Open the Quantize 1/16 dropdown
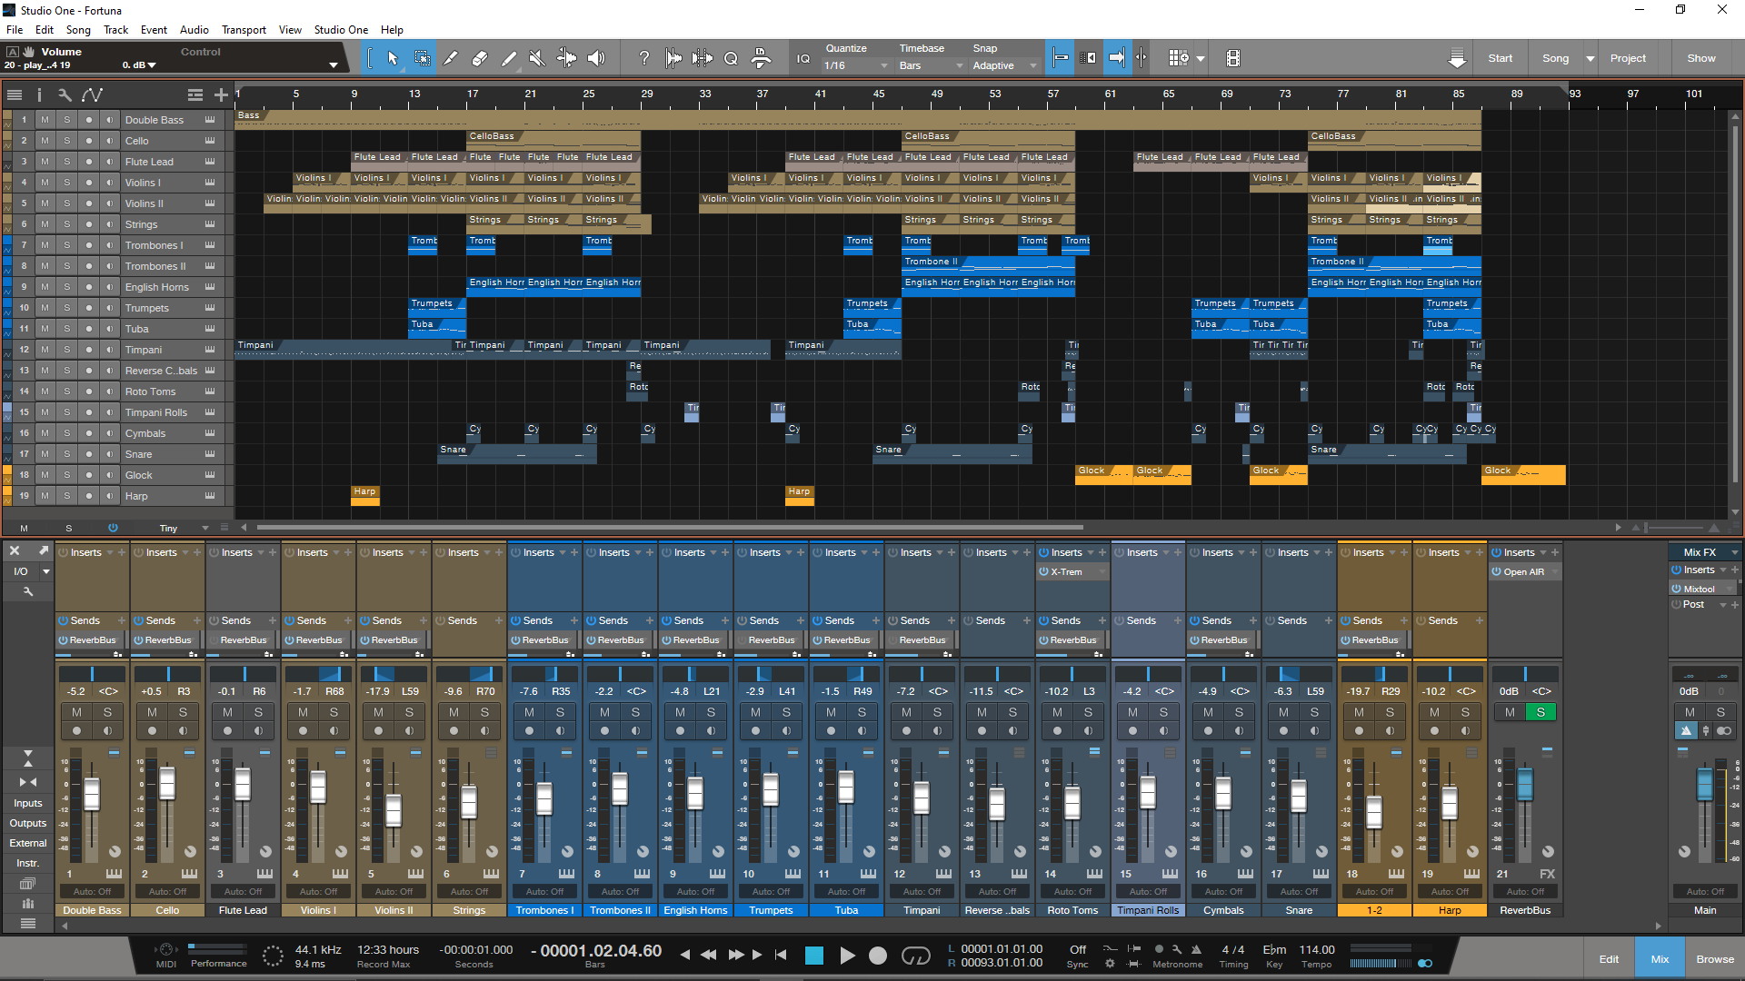1745x981 pixels. point(855,65)
